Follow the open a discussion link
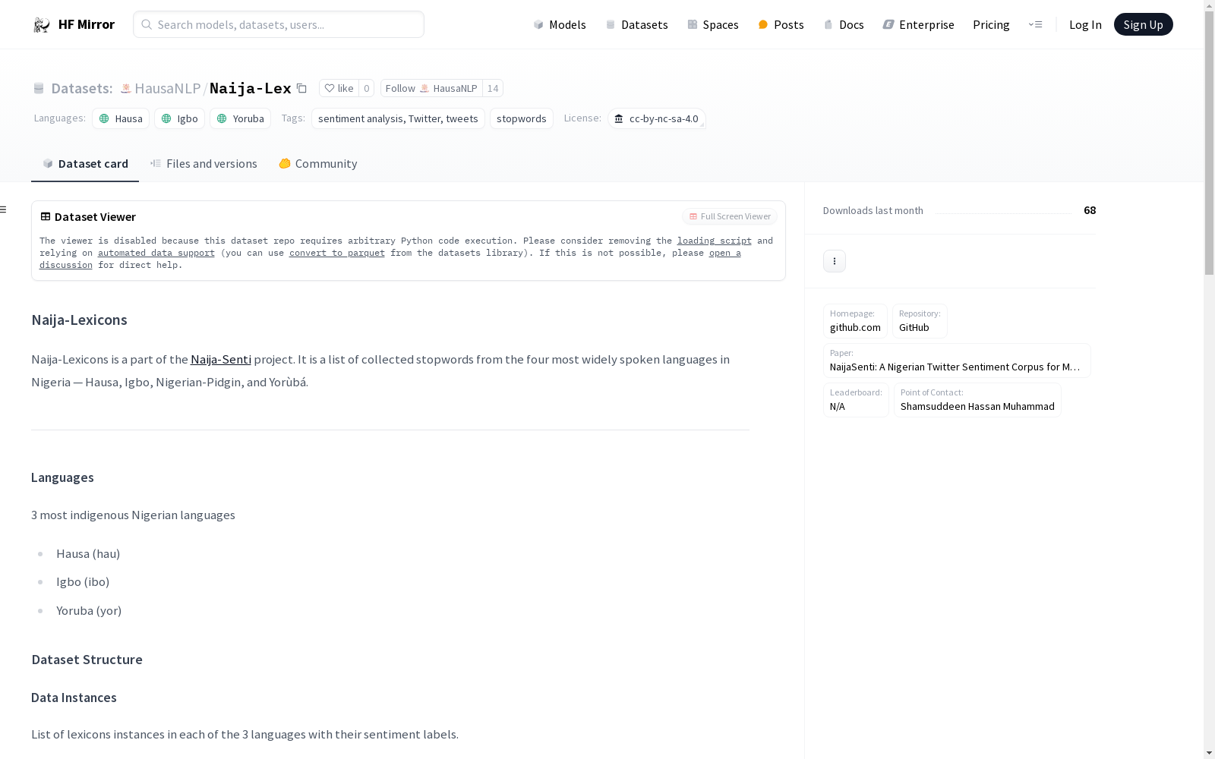Viewport: 1215px width, 759px height. 725,253
